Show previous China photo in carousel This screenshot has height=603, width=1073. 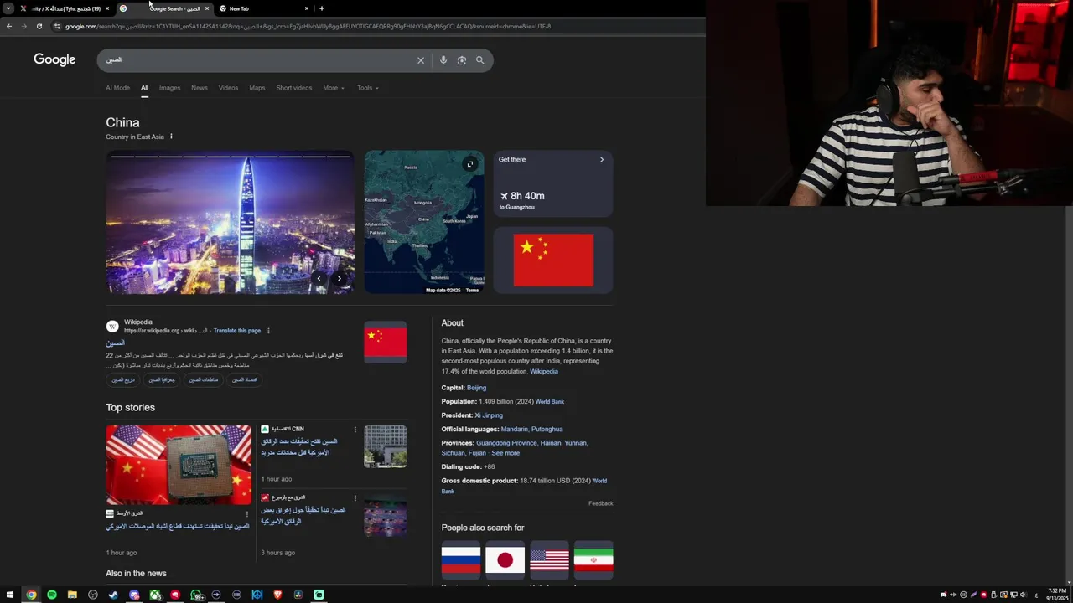[319, 279]
